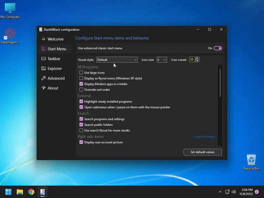Image resolution: width=264 pixels, height=198 pixels.
Task: Uncheck Display user account picture
Action: click(x=81, y=142)
